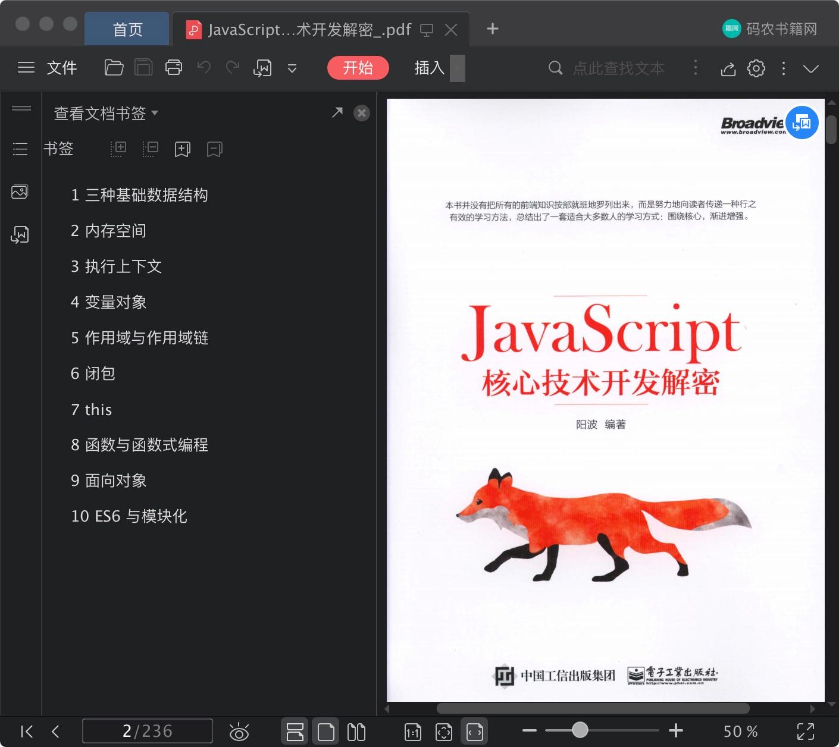
Task: Click the floating blue convert button
Action: pos(802,123)
